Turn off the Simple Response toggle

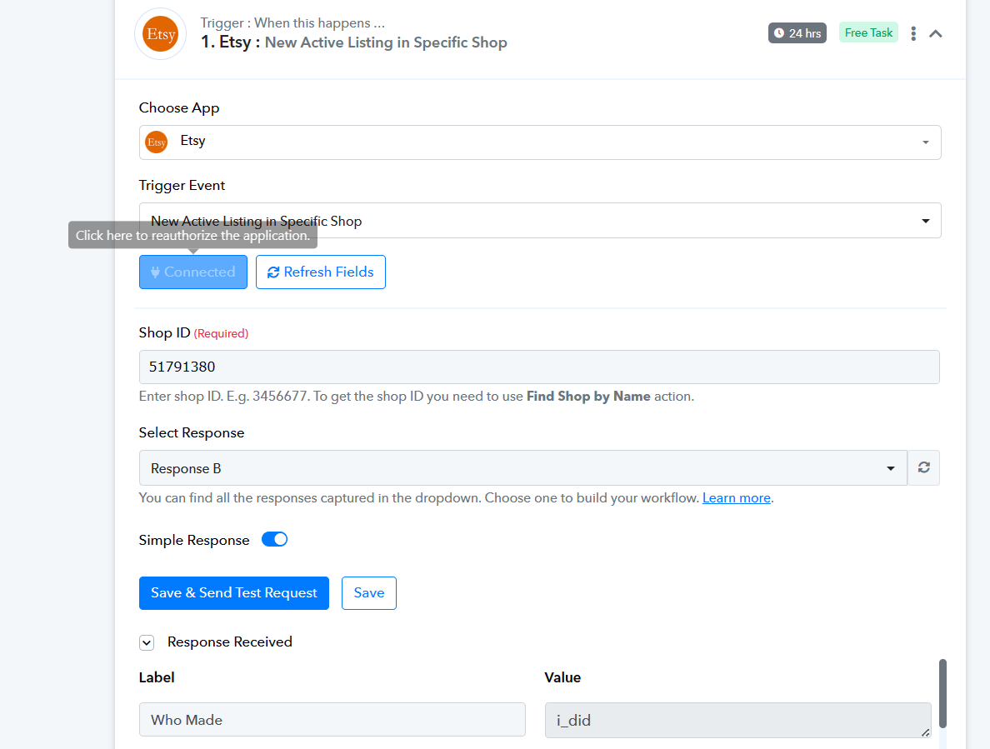click(275, 539)
